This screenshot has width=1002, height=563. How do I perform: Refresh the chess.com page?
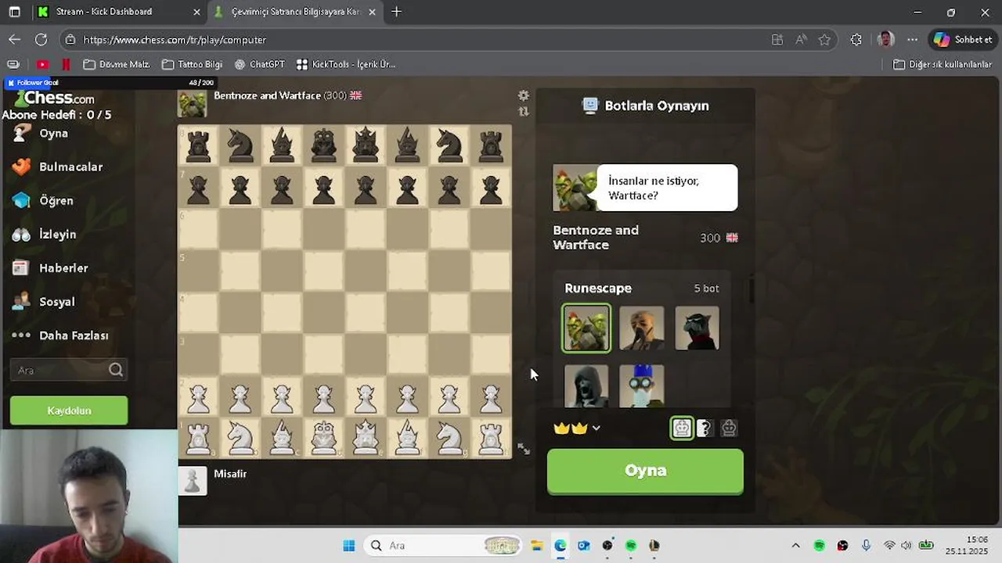(x=41, y=39)
